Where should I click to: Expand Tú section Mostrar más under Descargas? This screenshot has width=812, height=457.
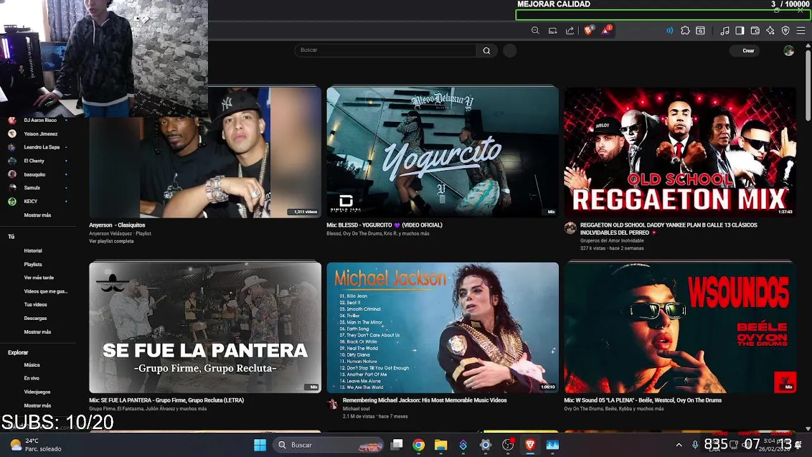[x=37, y=332]
